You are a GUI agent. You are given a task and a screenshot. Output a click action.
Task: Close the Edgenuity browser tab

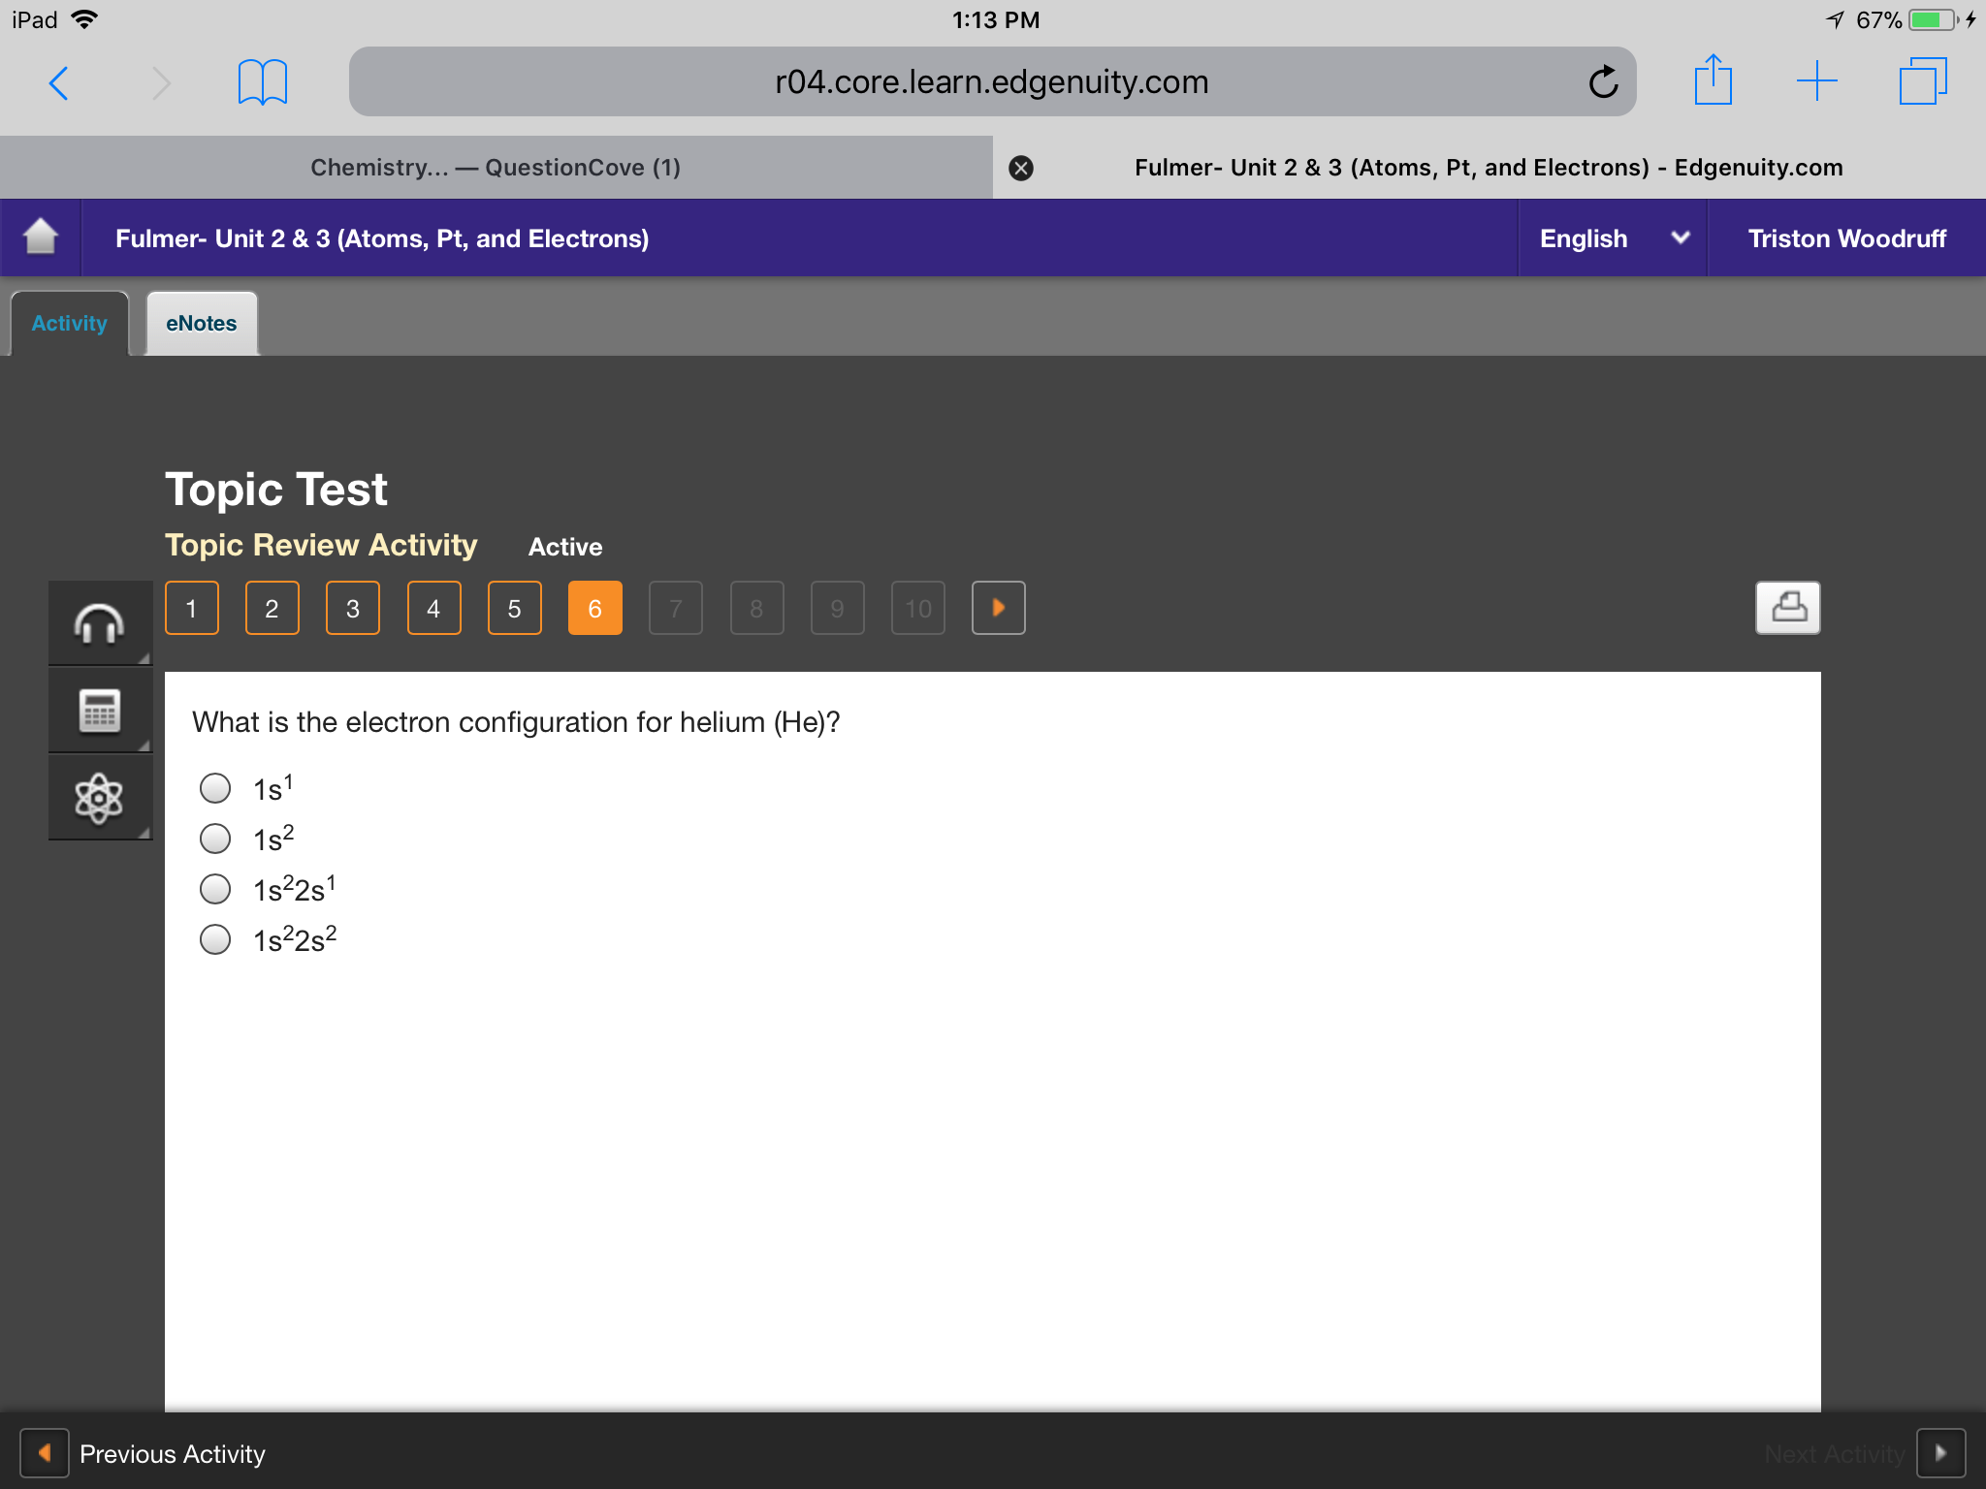[x=1021, y=169]
